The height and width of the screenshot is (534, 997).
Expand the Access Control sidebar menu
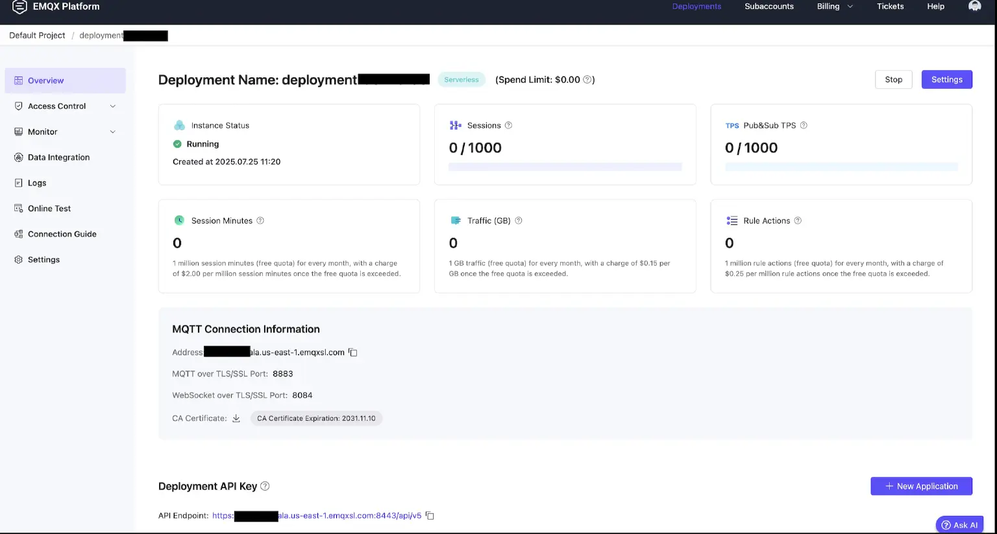pyautogui.click(x=65, y=106)
